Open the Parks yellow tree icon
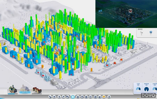157x99 pixels. coord(104,97)
